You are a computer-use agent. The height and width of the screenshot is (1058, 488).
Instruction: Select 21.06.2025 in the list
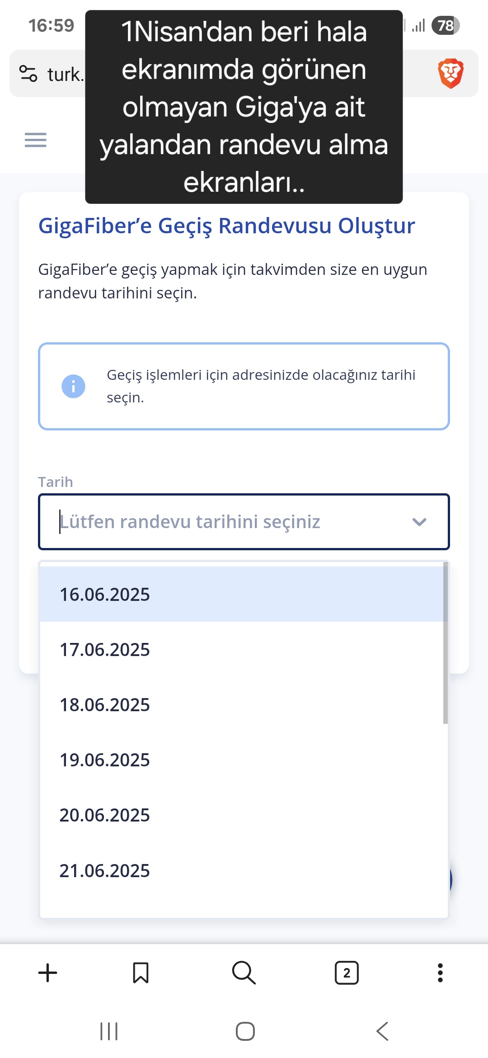point(242,870)
